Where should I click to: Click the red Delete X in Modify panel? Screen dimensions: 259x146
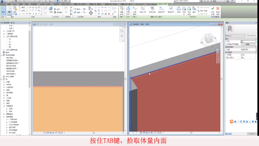(109, 14)
